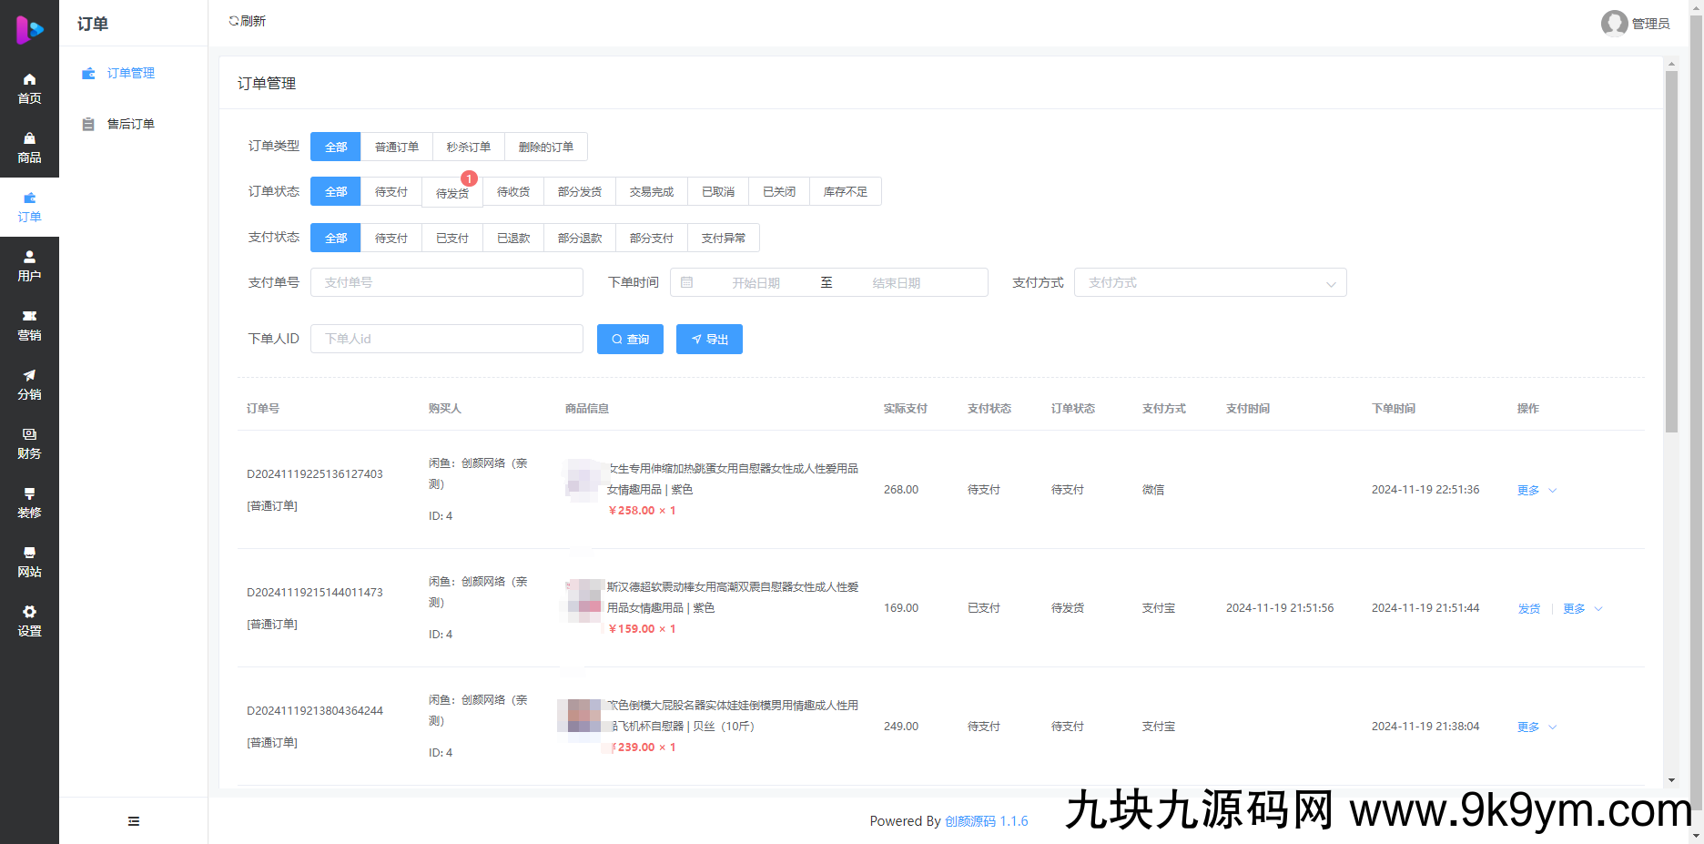Open the 支付方式 payment method dropdown
Image resolution: width=1704 pixels, height=844 pixels.
click(1210, 282)
